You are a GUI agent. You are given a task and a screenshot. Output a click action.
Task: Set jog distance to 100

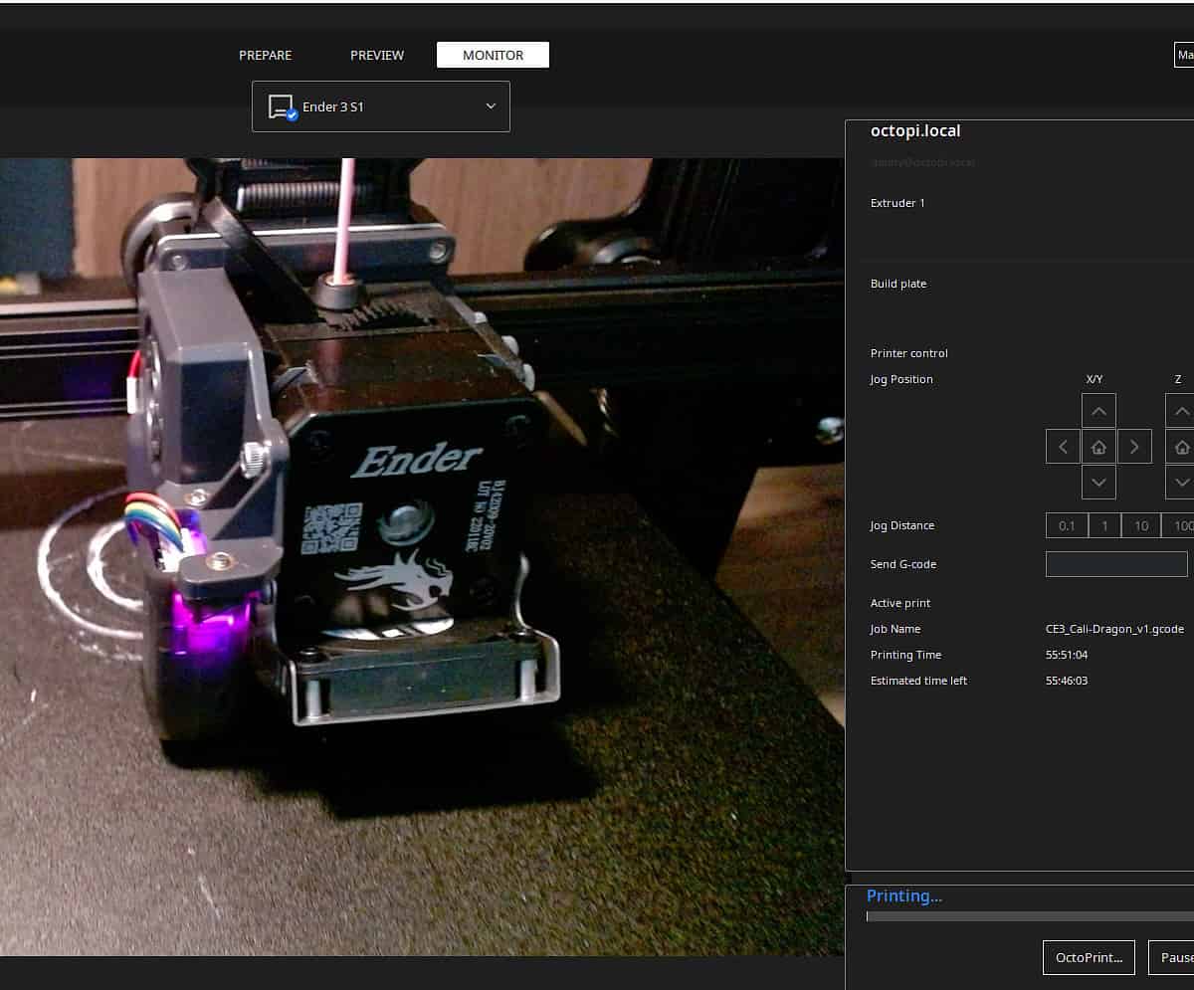click(x=1178, y=525)
